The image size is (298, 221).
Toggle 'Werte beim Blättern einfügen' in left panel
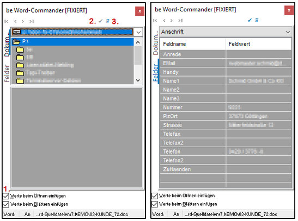[6, 204]
